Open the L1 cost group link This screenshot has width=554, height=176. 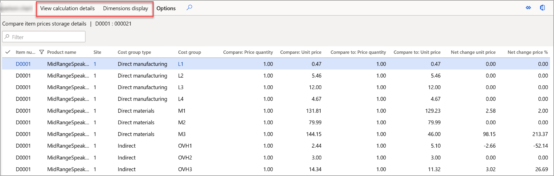(x=180, y=64)
